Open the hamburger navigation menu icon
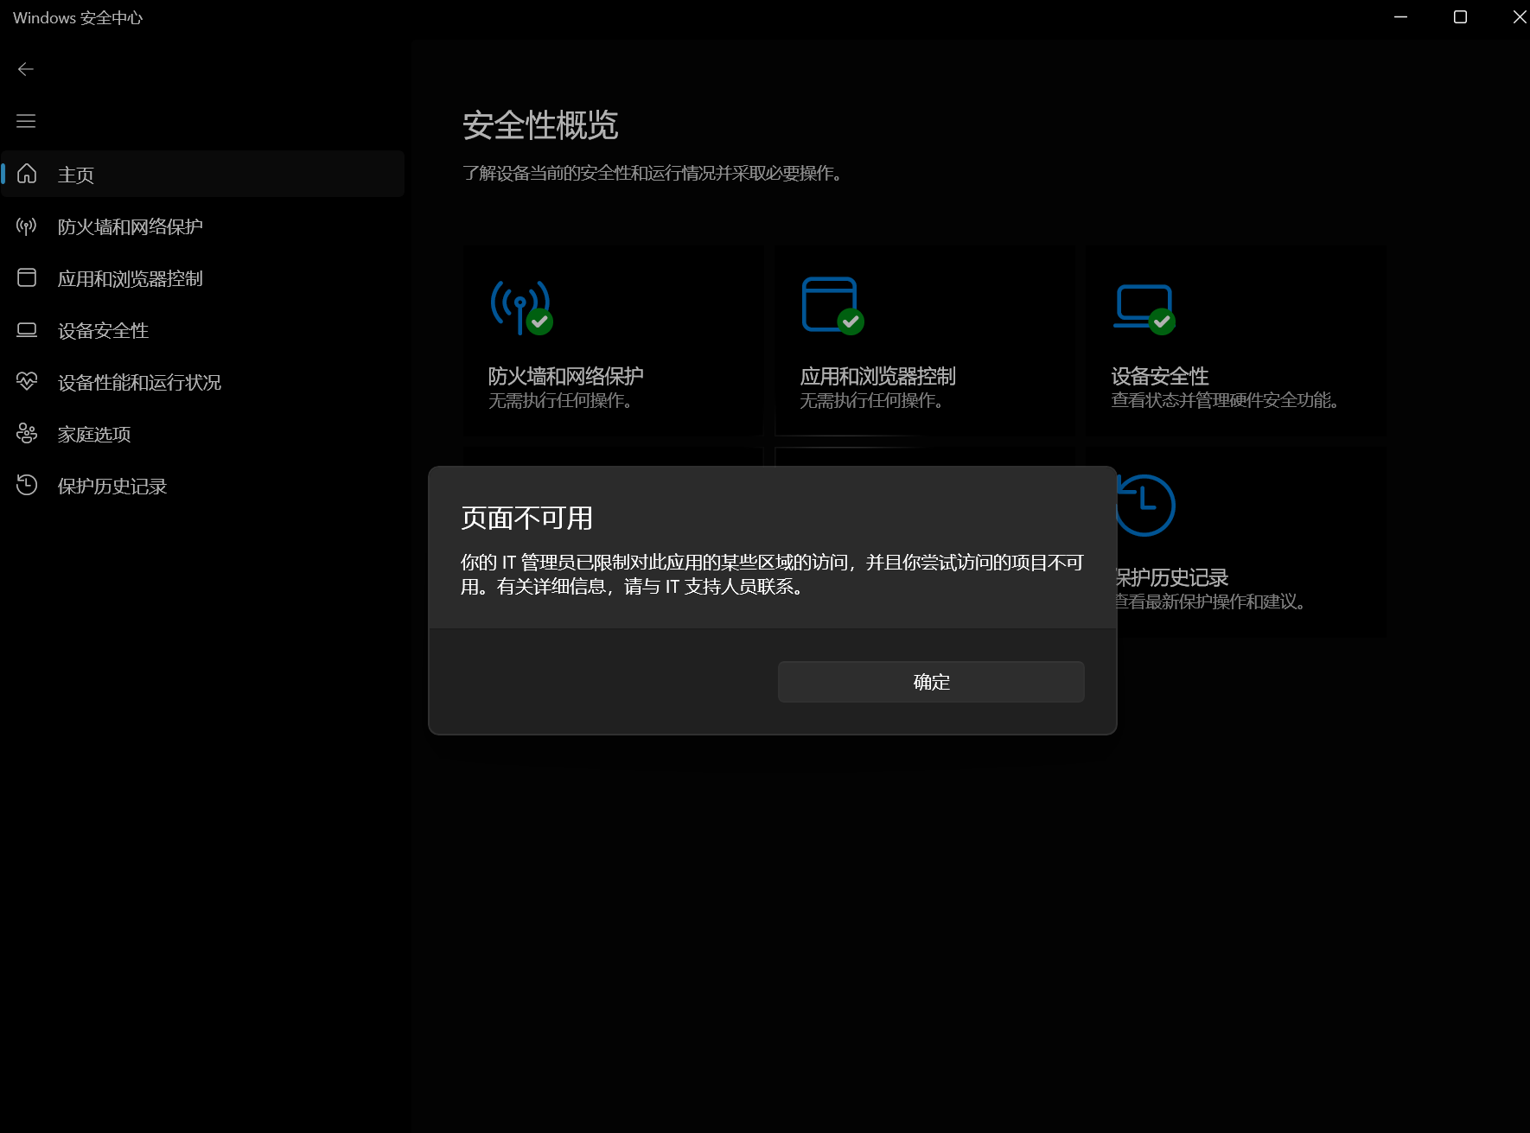 [x=26, y=121]
